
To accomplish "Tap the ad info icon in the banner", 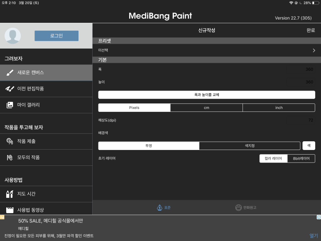I will point(319,217).
